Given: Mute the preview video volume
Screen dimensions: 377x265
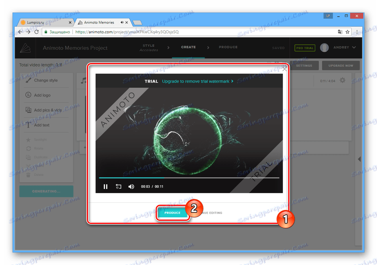Looking at the screenshot, I should pyautogui.click(x=131, y=187).
